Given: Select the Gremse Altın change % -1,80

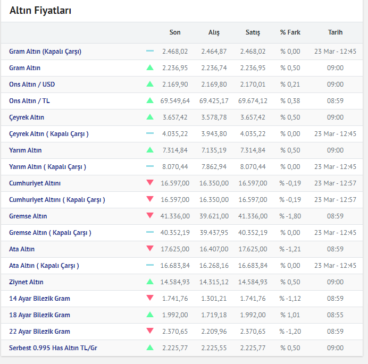Looking at the screenshot, I should click(x=290, y=216).
